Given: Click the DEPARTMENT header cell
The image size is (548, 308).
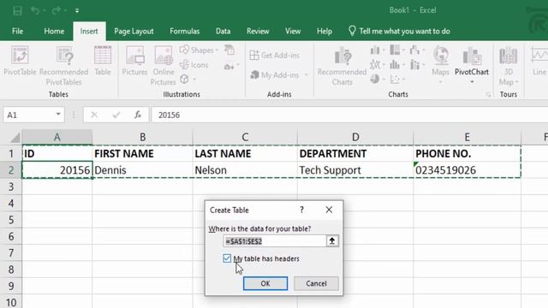Looking at the screenshot, I should pyautogui.click(x=355, y=154).
